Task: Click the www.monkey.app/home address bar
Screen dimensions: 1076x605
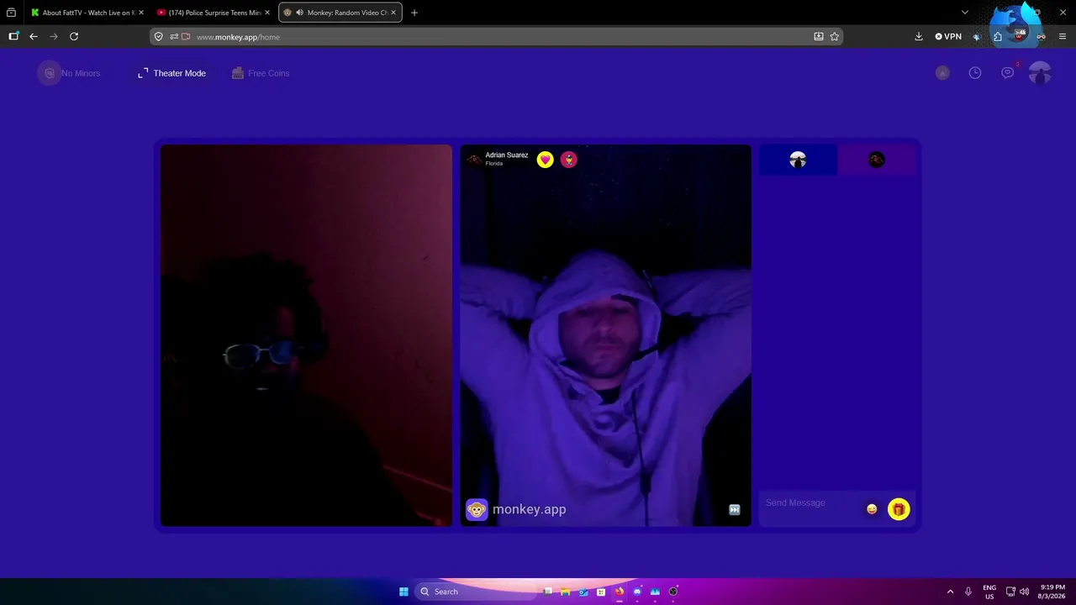Action: point(496,37)
